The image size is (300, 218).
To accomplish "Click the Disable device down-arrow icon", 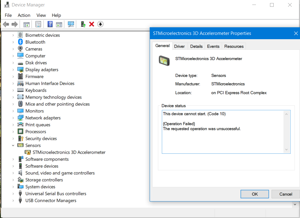I will (x=100, y=24).
